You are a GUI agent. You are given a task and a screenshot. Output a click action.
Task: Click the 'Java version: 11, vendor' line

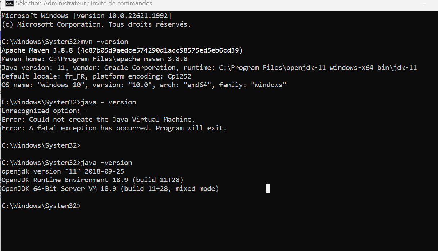(209, 68)
